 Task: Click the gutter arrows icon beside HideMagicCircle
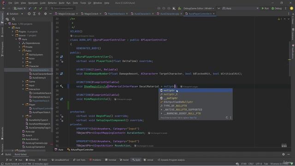tap(61, 99)
